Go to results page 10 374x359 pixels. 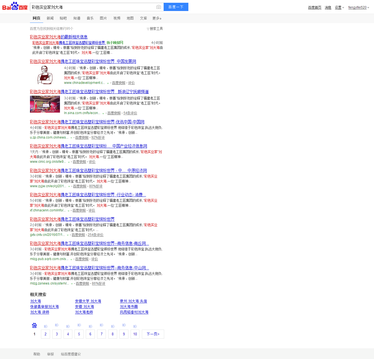(x=135, y=334)
